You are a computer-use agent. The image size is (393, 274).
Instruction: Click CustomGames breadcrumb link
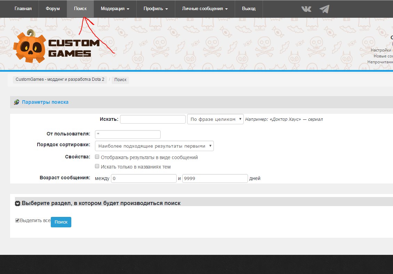(60, 80)
